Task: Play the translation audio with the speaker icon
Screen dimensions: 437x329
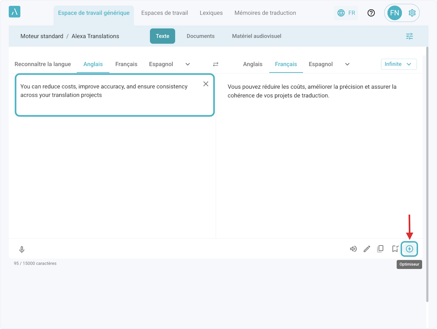Action: (x=353, y=249)
